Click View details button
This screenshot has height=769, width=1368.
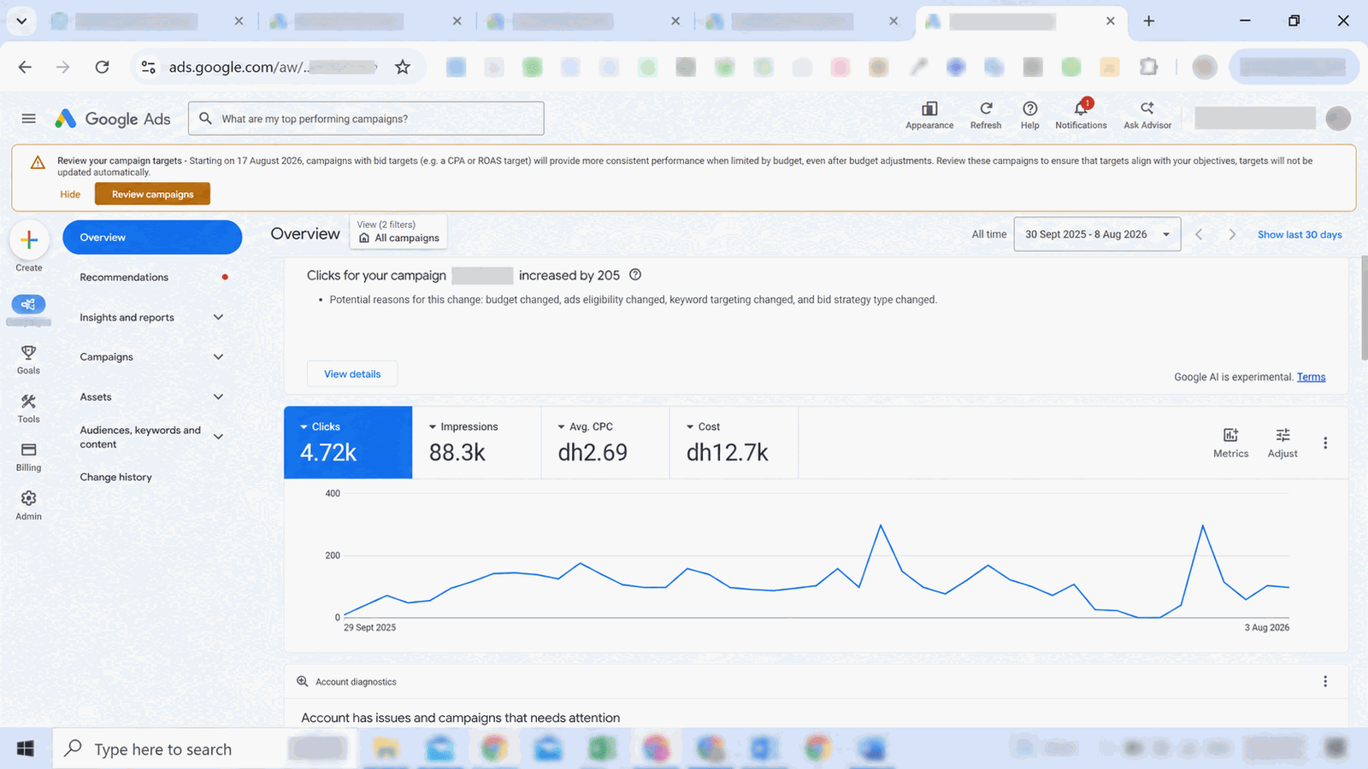click(x=352, y=373)
